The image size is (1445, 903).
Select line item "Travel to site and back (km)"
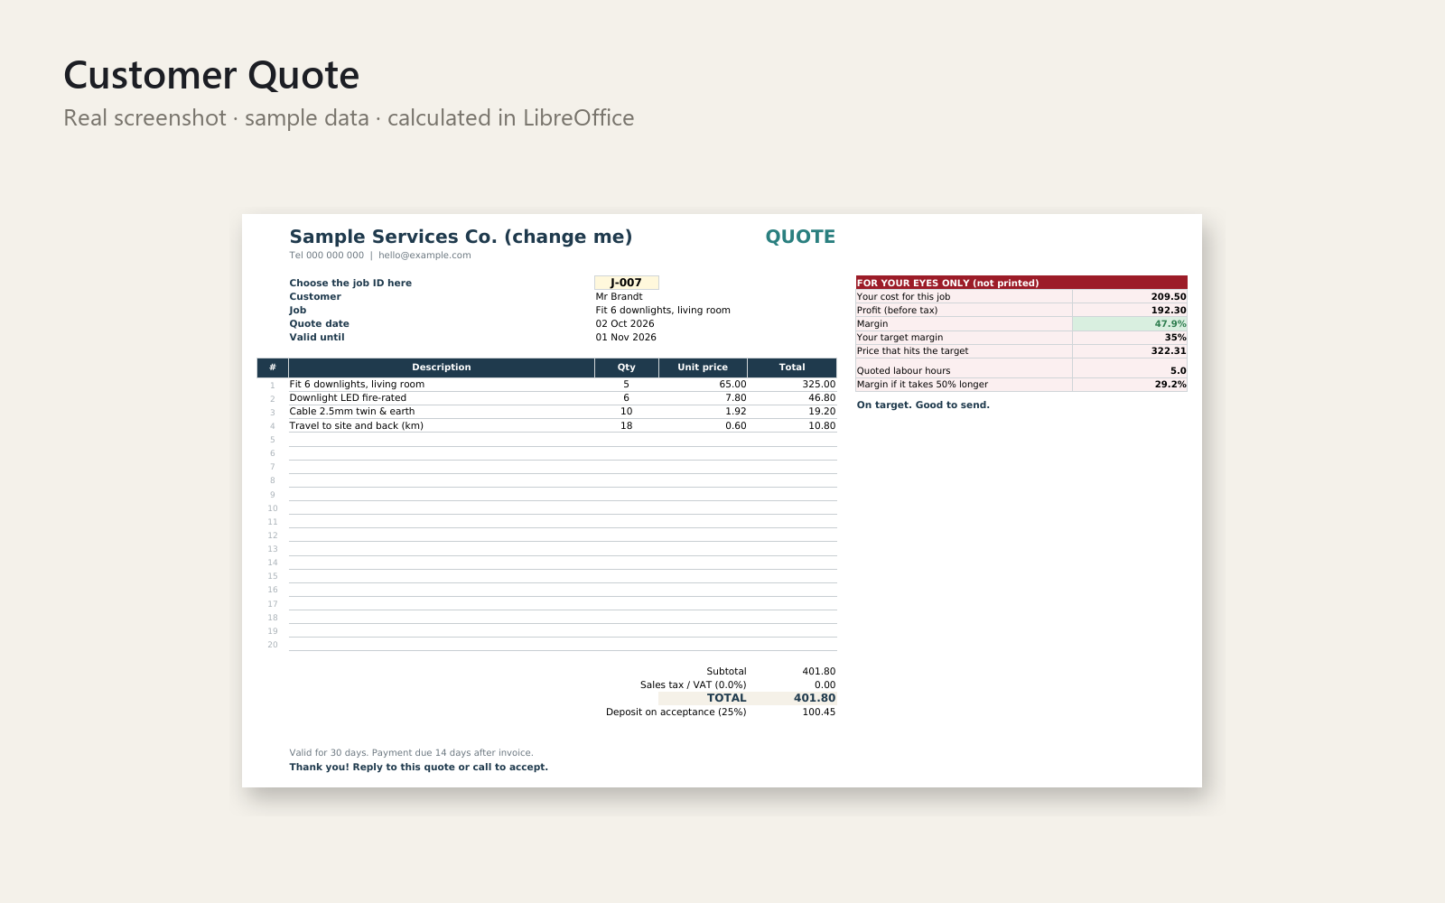pyautogui.click(x=356, y=425)
